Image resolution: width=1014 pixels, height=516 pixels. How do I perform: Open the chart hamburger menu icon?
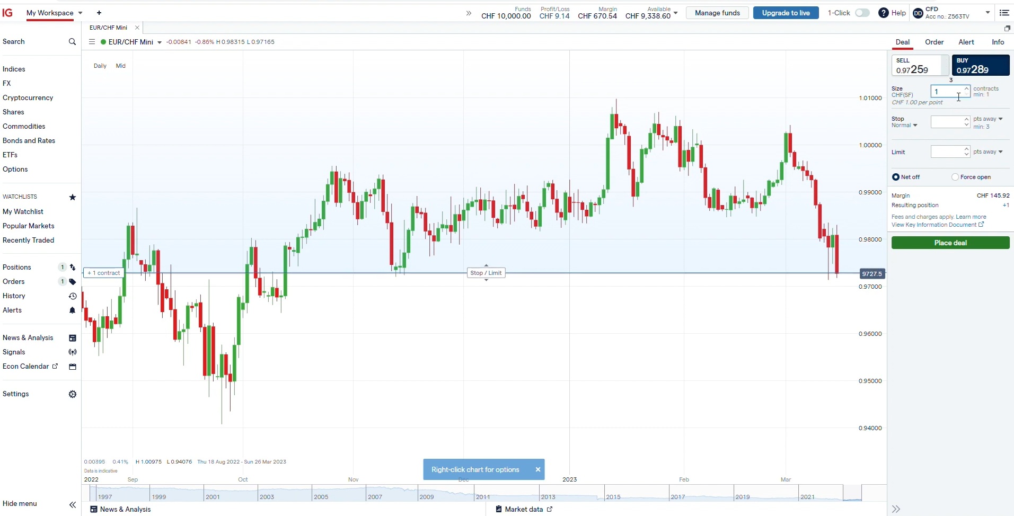click(x=92, y=42)
